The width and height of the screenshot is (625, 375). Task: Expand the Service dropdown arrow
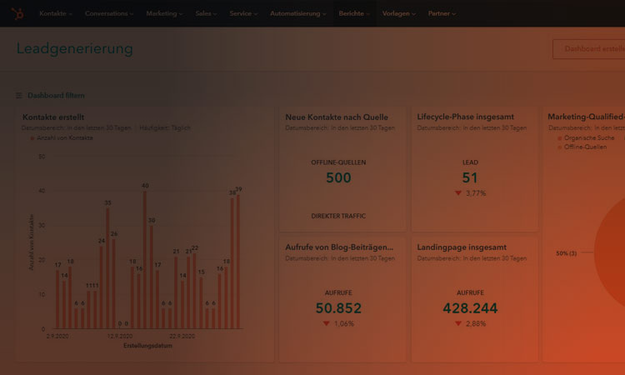click(x=256, y=14)
